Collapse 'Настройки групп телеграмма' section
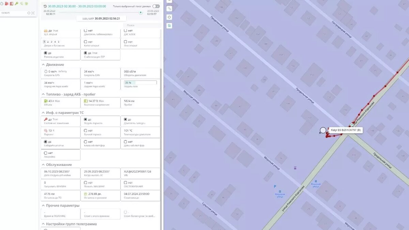The image size is (409, 230). pos(43,224)
